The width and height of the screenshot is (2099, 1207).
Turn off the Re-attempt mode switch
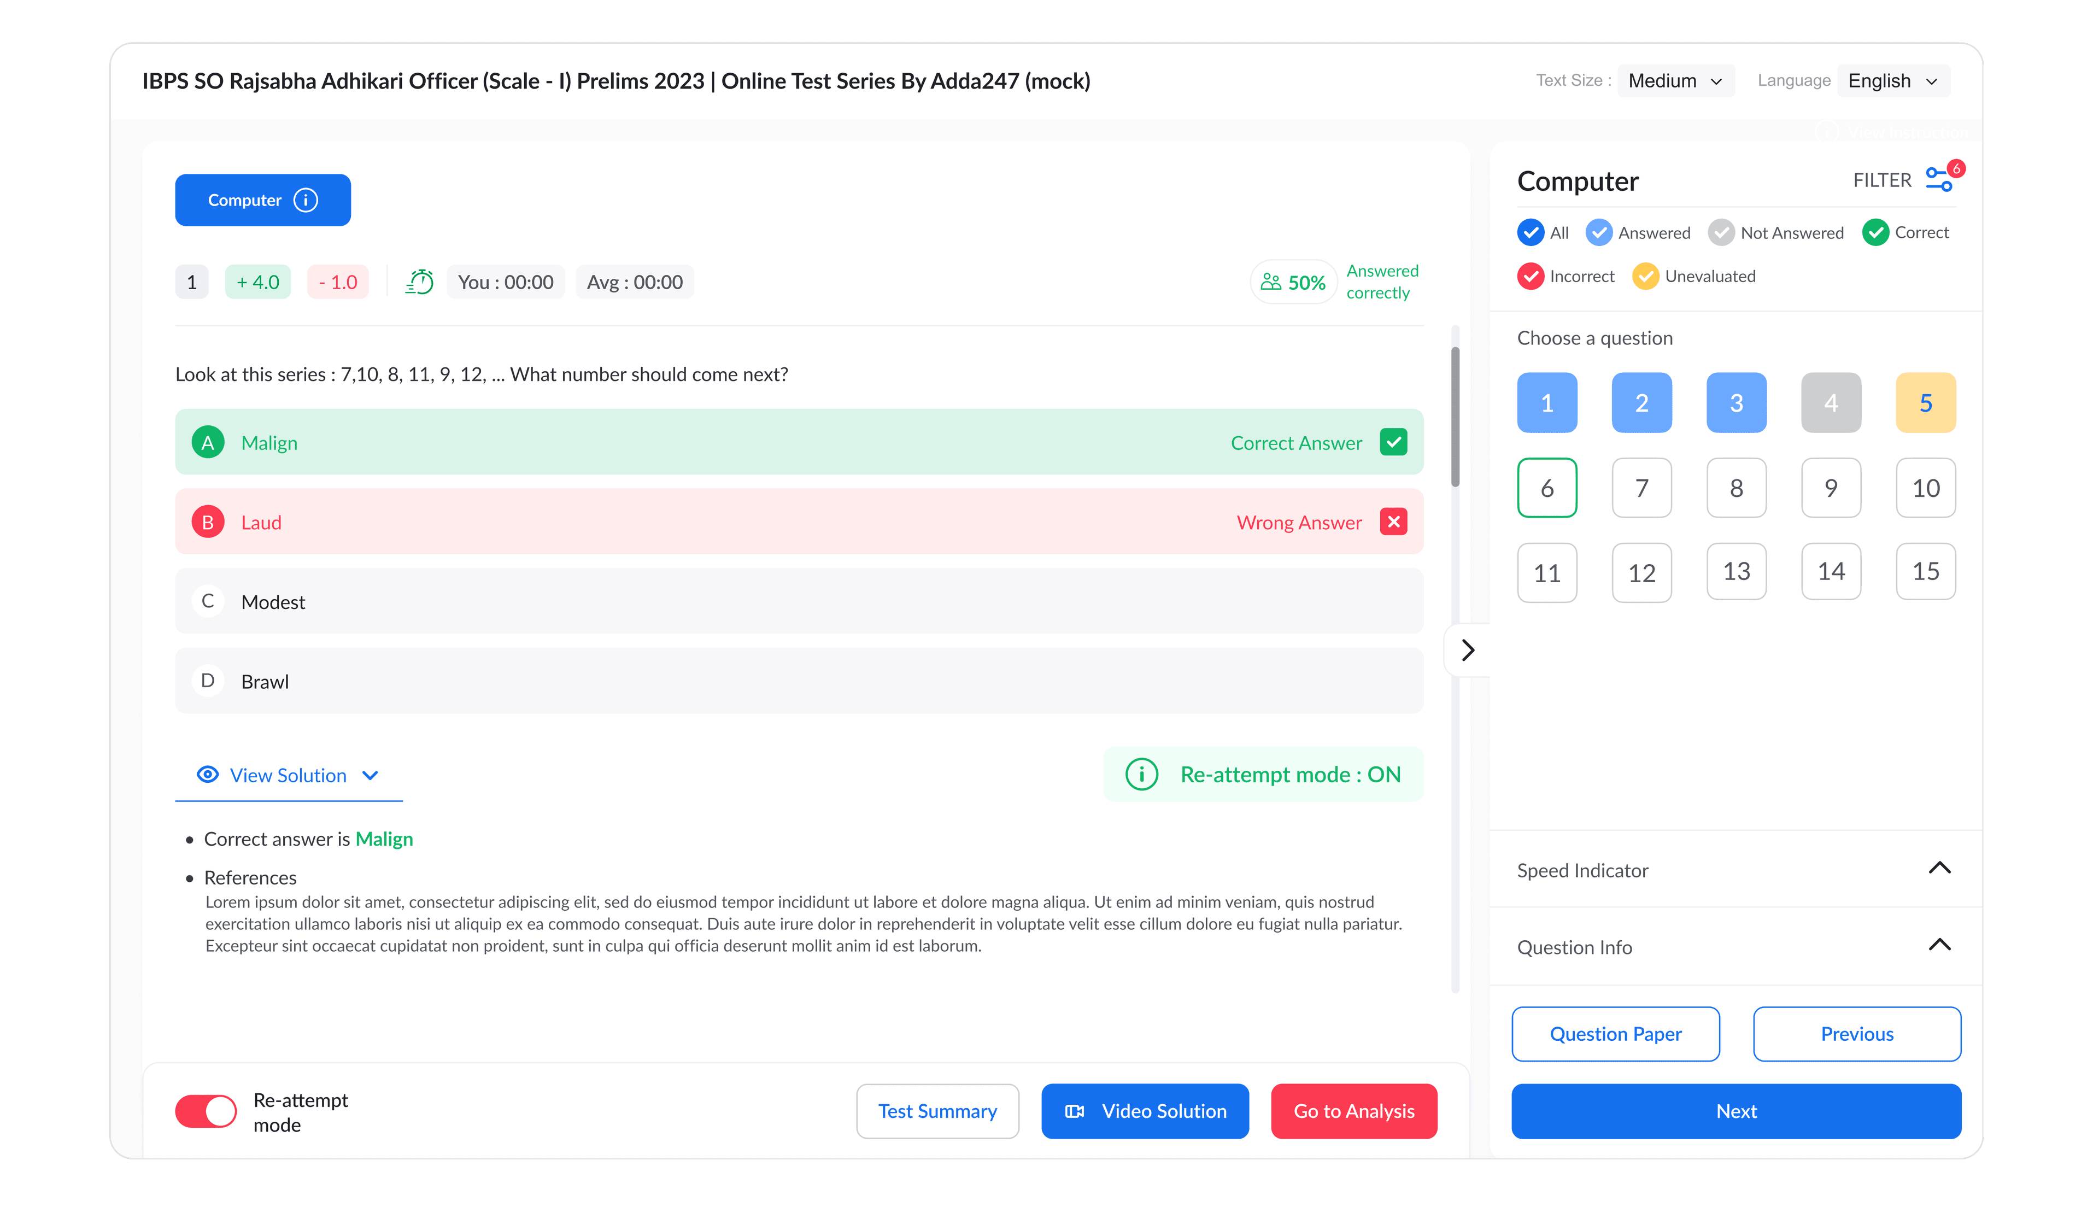point(206,1112)
